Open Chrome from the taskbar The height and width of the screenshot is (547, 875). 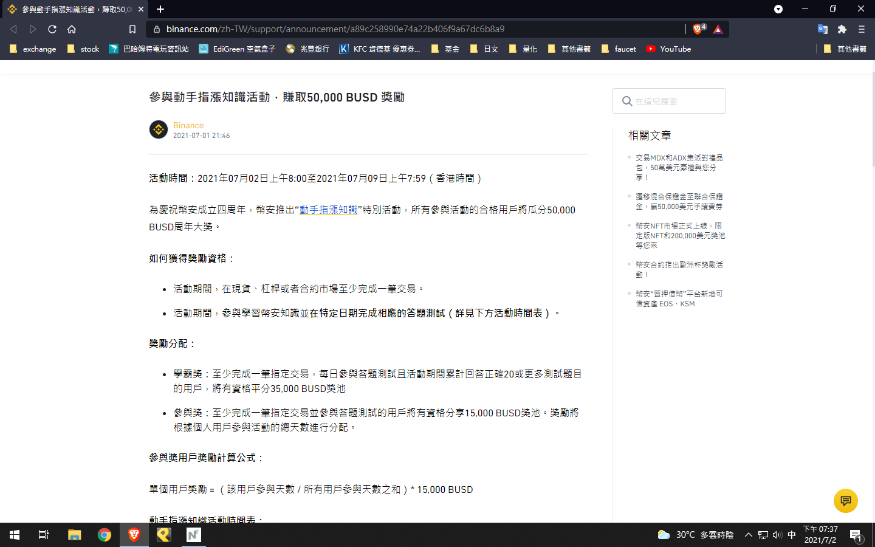click(x=105, y=535)
